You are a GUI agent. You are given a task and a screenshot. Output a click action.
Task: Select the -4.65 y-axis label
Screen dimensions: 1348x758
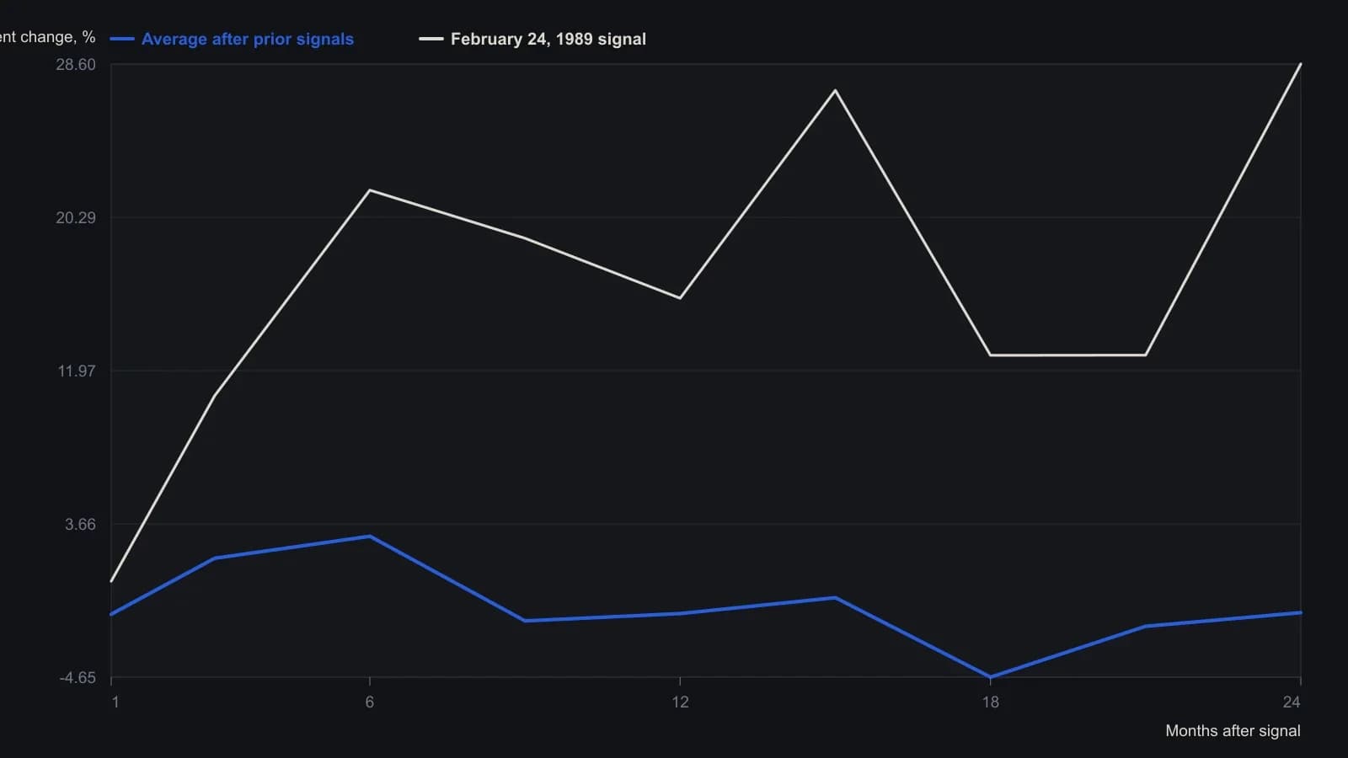coord(78,678)
